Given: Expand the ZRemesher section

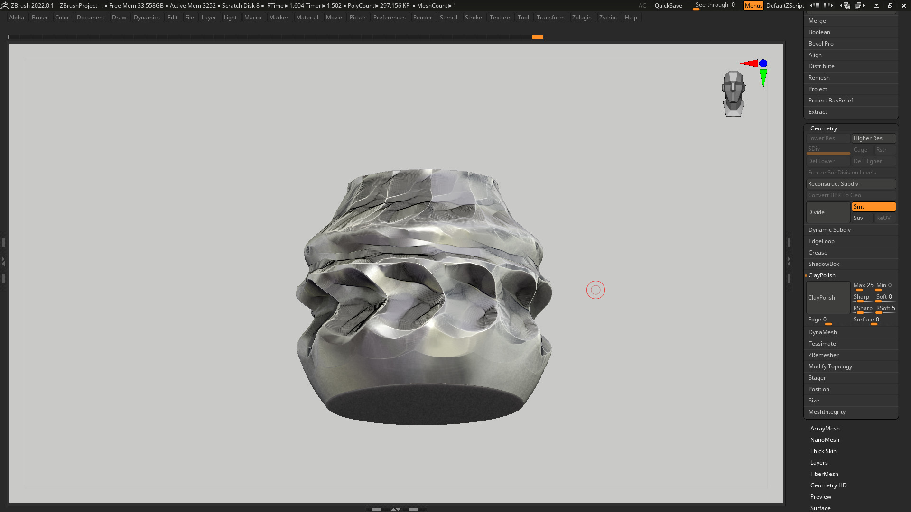Looking at the screenshot, I should pyautogui.click(x=823, y=355).
